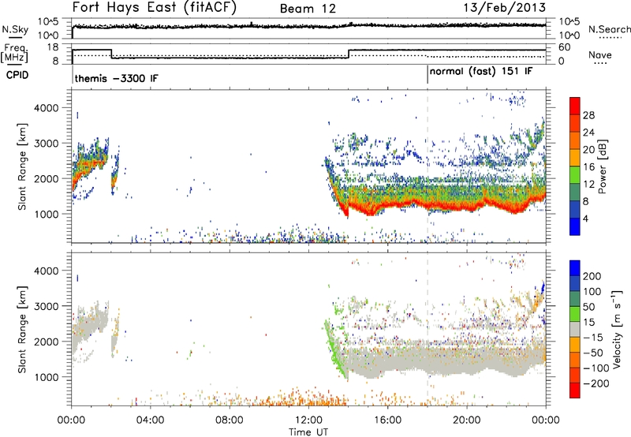
Task: Click the 16:00 time tick label
Action: tap(387, 420)
